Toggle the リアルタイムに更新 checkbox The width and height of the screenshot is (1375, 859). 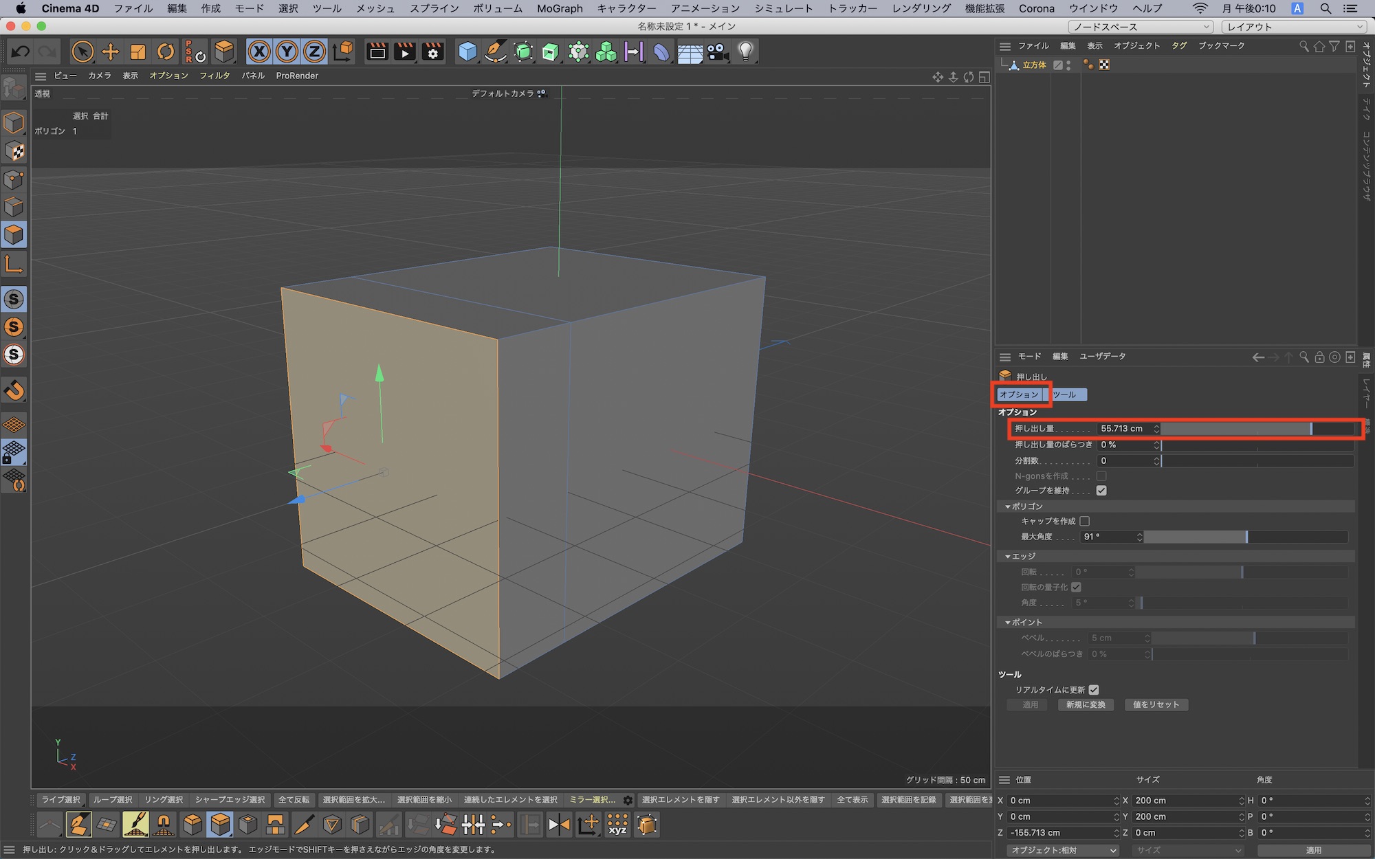(1094, 690)
